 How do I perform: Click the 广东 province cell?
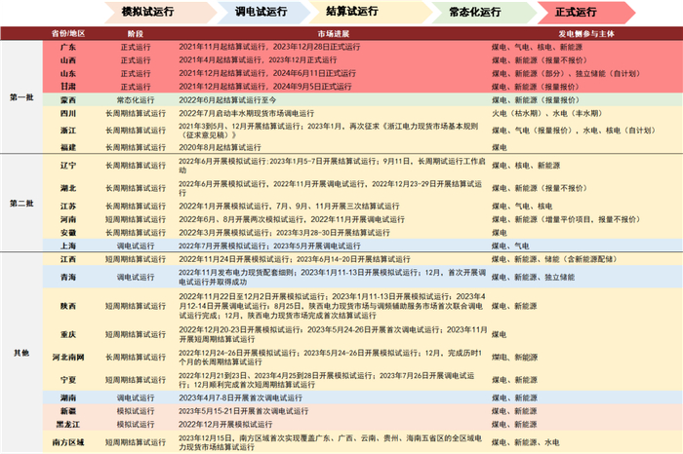[68, 47]
